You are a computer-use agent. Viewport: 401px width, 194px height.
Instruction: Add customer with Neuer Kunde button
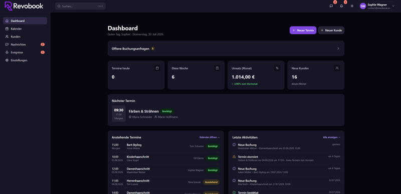331,30
